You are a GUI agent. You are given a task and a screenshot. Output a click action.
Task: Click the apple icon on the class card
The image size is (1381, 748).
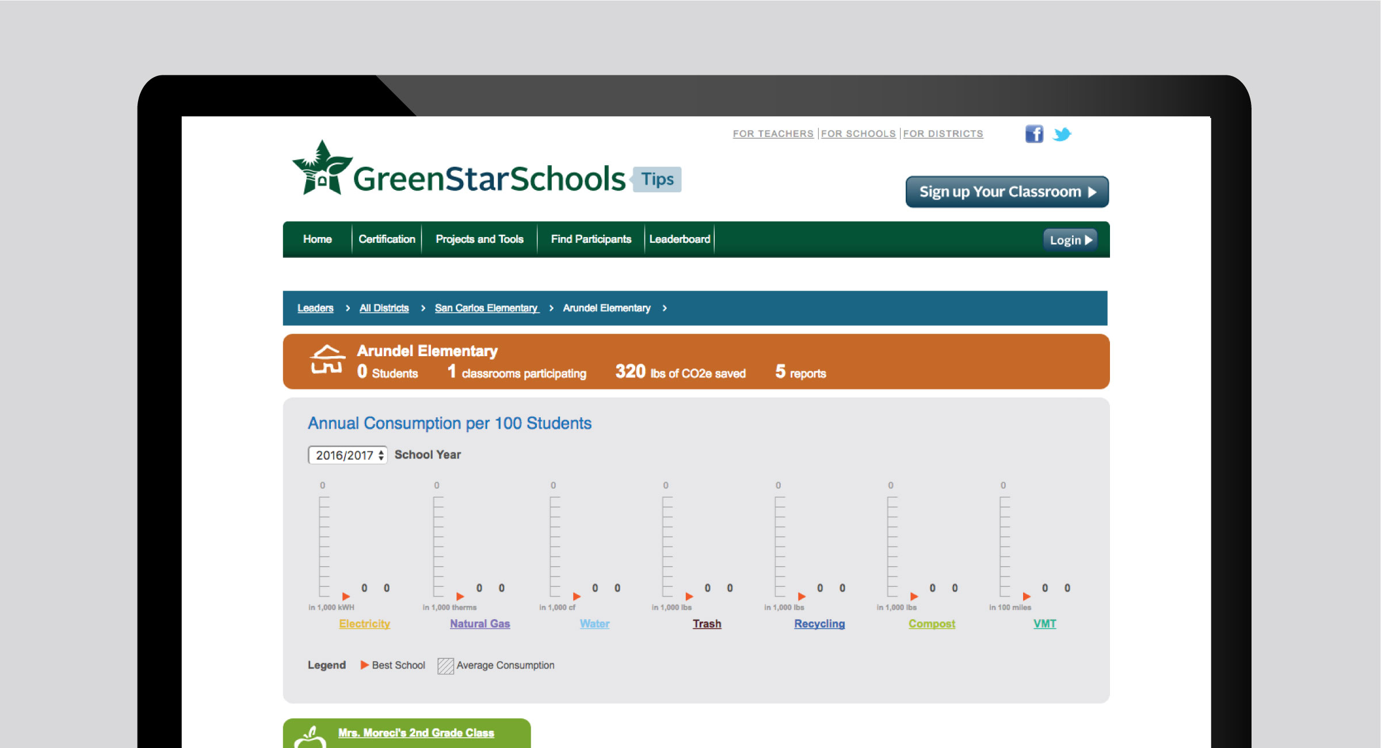tap(310, 737)
